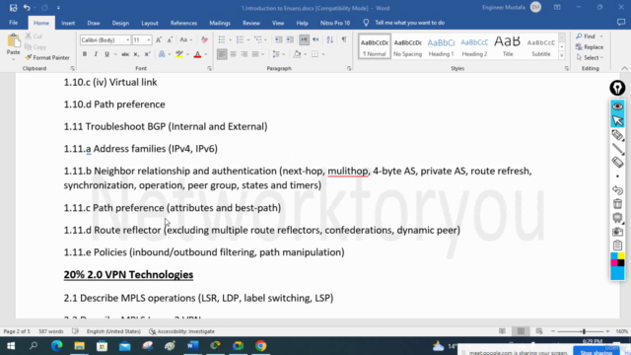631x355 pixels.
Task: Toggle Underline formatting
Action: pos(106,54)
